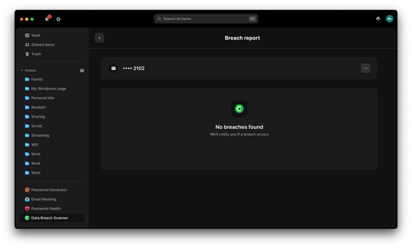Image resolution: width=412 pixels, height=248 pixels.
Task: Click the Email Masking icon
Action: pos(27,199)
